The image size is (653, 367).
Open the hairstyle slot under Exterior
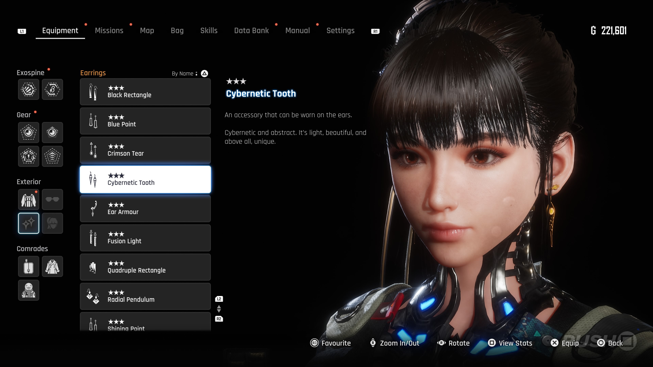[x=52, y=223]
